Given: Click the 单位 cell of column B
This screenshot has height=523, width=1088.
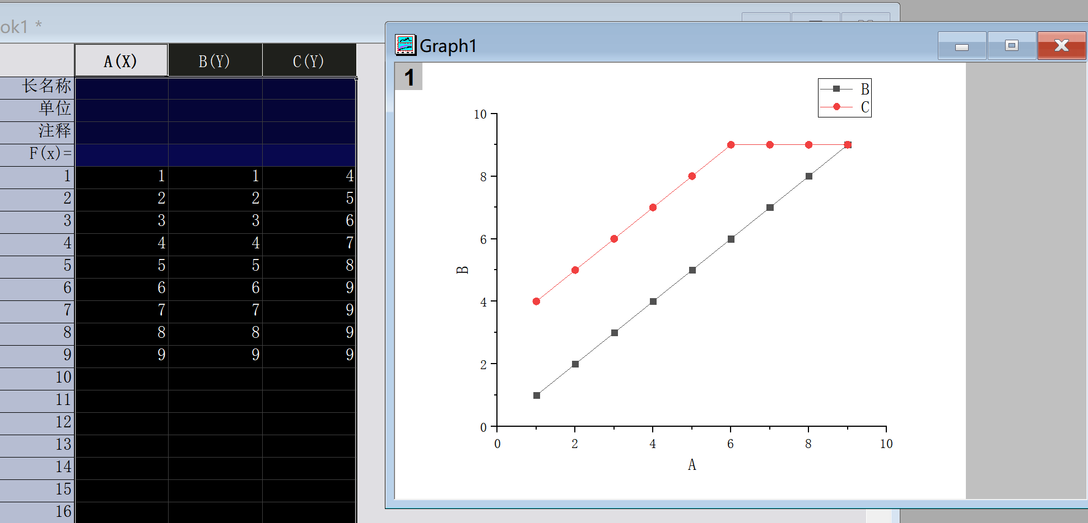Looking at the screenshot, I should coord(215,110).
